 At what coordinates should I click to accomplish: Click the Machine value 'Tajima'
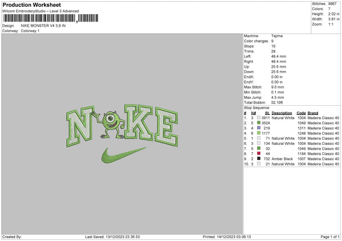click(x=277, y=36)
